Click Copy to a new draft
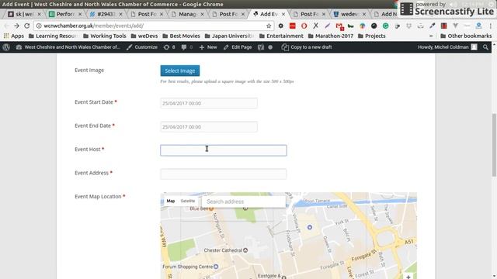Image resolution: width=497 pixels, height=279 pixels. pos(307,47)
